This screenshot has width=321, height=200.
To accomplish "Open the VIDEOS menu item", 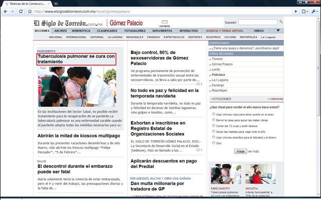I will point(259,31).
